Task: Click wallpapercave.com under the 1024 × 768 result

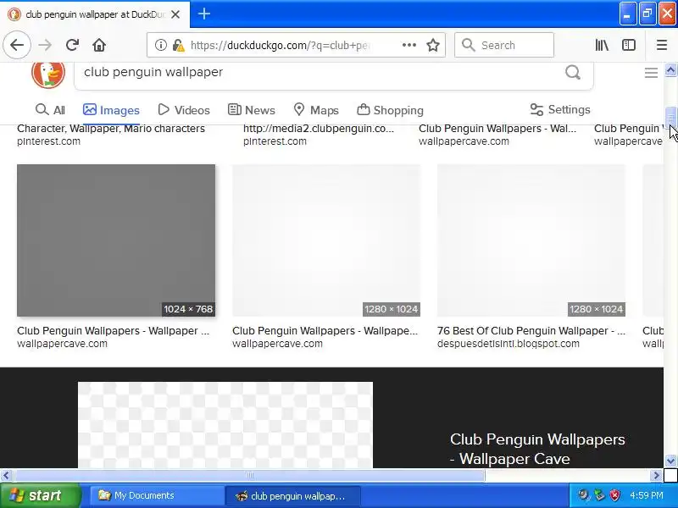Action: [x=62, y=344]
